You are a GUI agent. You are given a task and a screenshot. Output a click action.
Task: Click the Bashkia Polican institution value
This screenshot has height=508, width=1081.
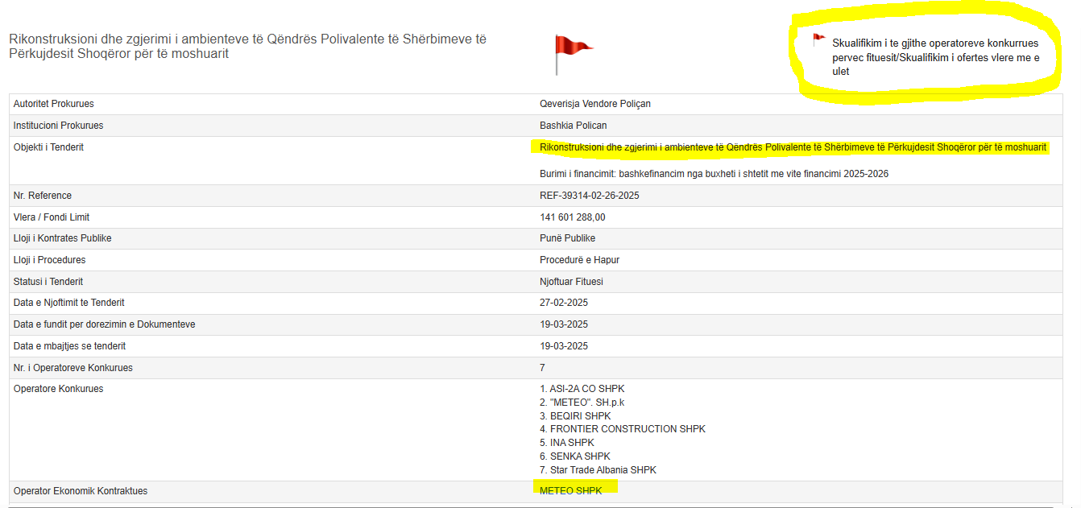[573, 126]
